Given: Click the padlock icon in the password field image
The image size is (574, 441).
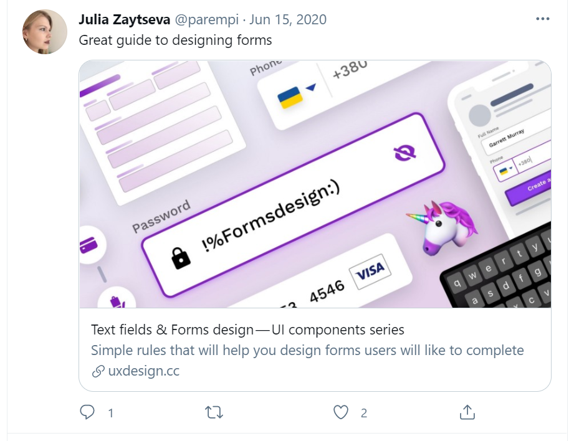Looking at the screenshot, I should [x=181, y=258].
